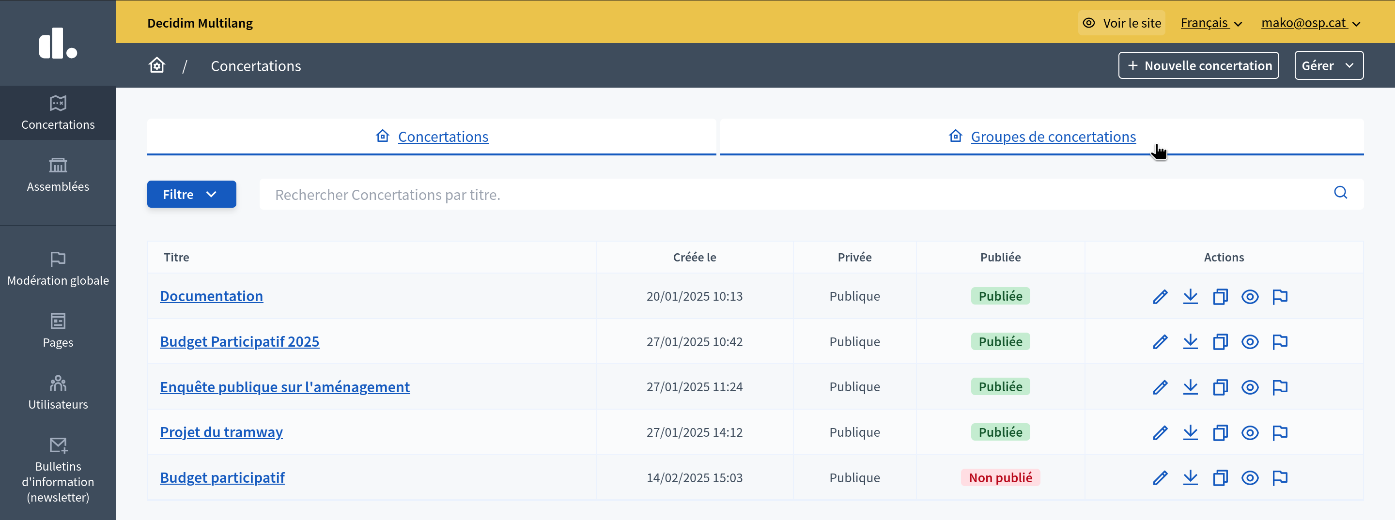Open the Projet du tramway link
This screenshot has width=1395, height=520.
pyautogui.click(x=221, y=432)
